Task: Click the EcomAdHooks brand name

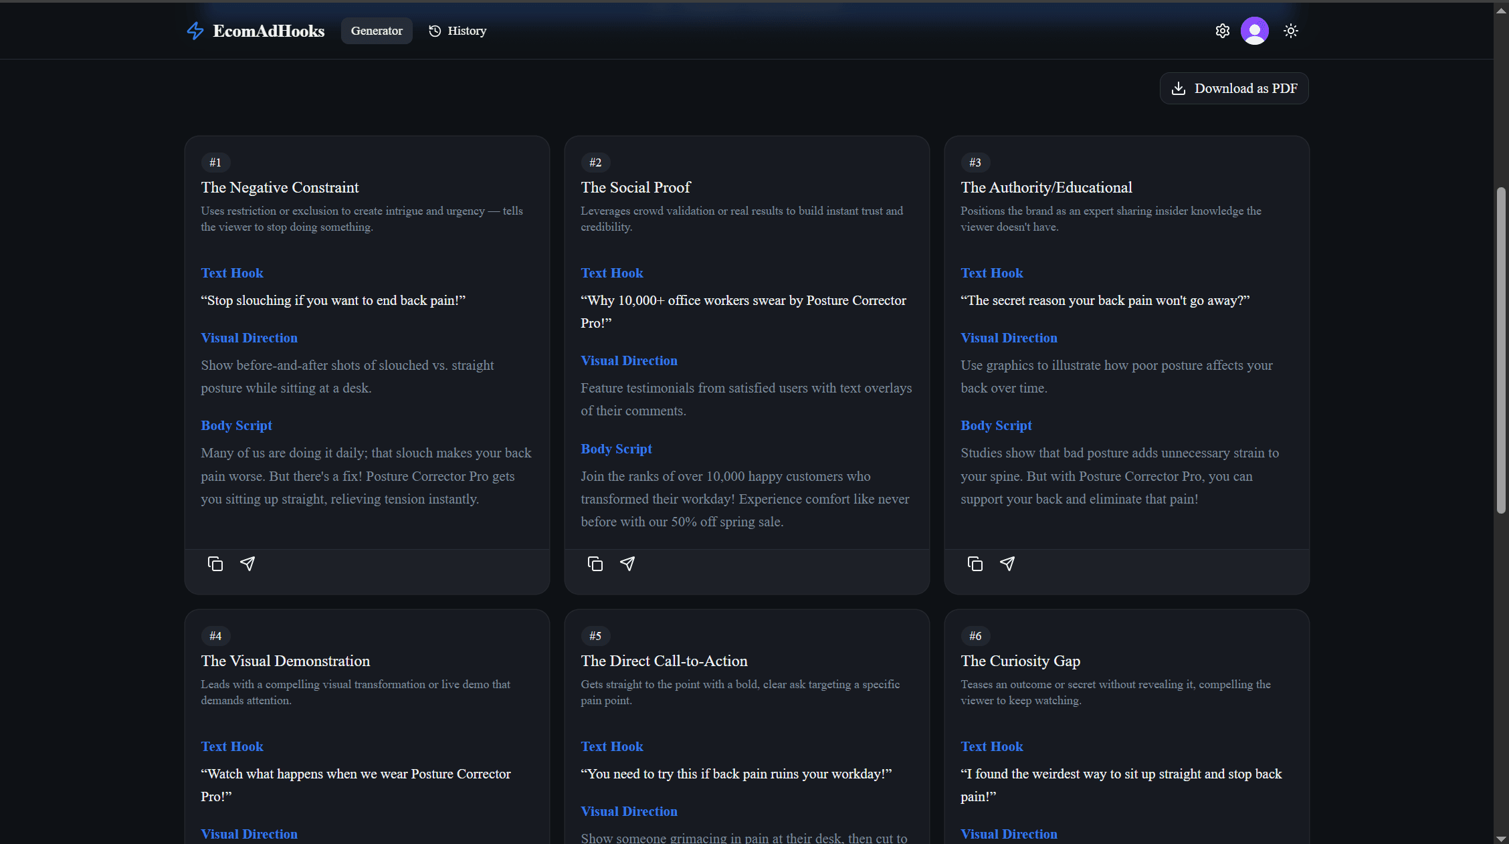Action: click(x=268, y=31)
